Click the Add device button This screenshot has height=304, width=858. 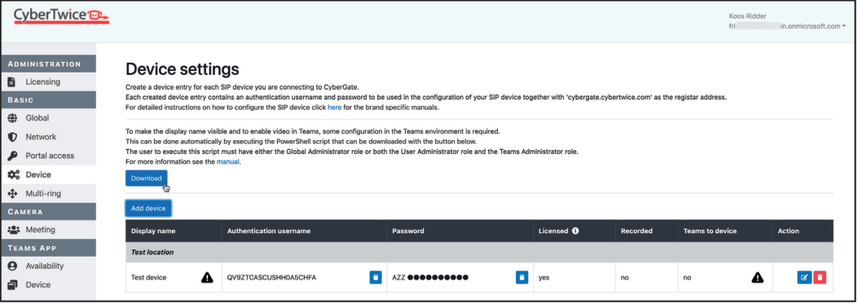click(x=148, y=208)
